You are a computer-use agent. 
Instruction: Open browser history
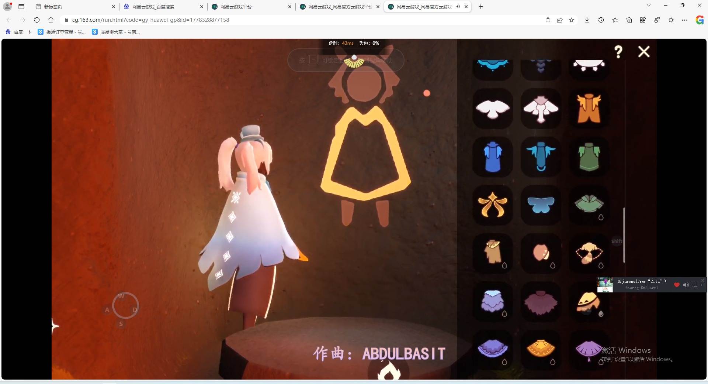point(601,20)
